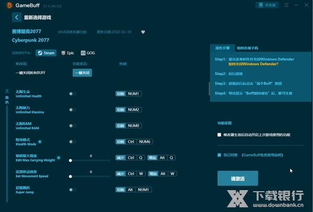
Task: Click the back arrow beside 重新选择游戏
Action: [x=17, y=17]
